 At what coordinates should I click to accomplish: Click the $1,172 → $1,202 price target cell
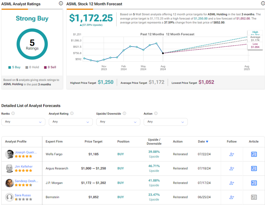coord(94,183)
